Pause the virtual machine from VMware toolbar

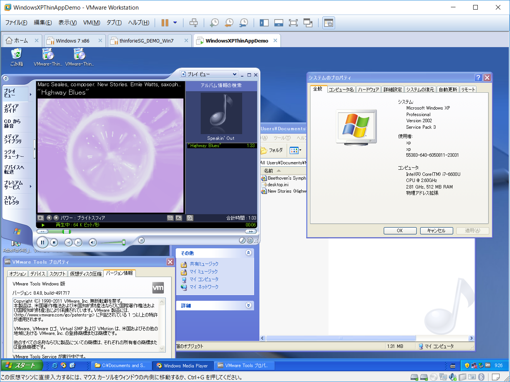[x=165, y=23]
